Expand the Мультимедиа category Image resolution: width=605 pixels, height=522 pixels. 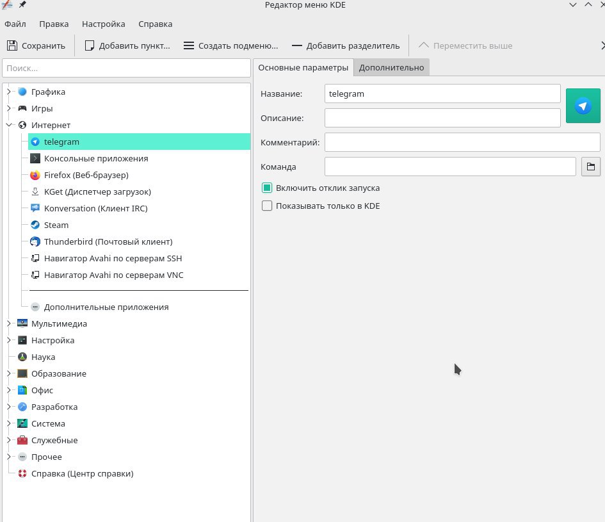coord(8,323)
